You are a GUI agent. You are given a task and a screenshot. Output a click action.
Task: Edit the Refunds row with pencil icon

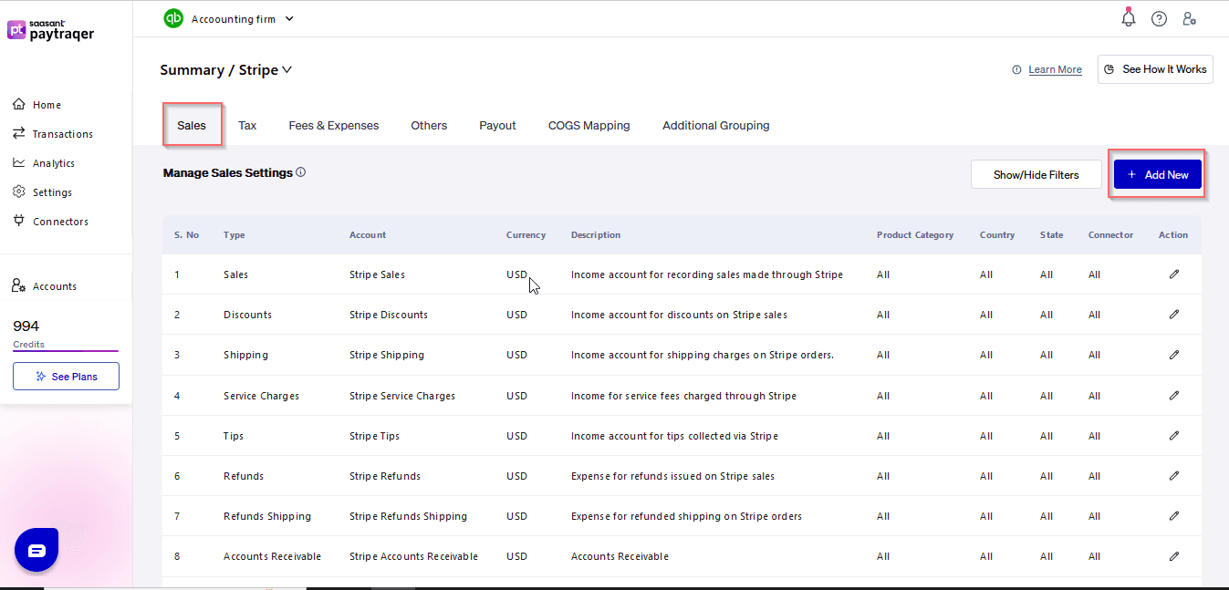point(1174,475)
